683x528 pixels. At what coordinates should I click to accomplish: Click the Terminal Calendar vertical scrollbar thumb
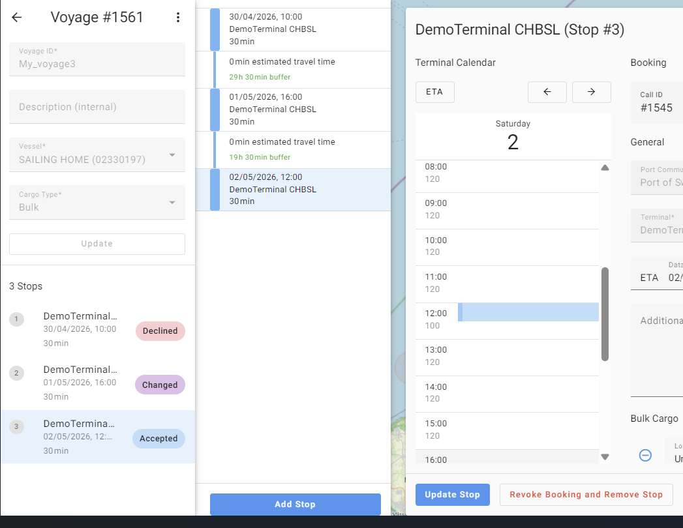click(x=605, y=314)
